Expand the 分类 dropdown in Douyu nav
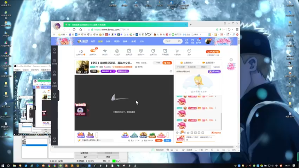 click(108, 41)
